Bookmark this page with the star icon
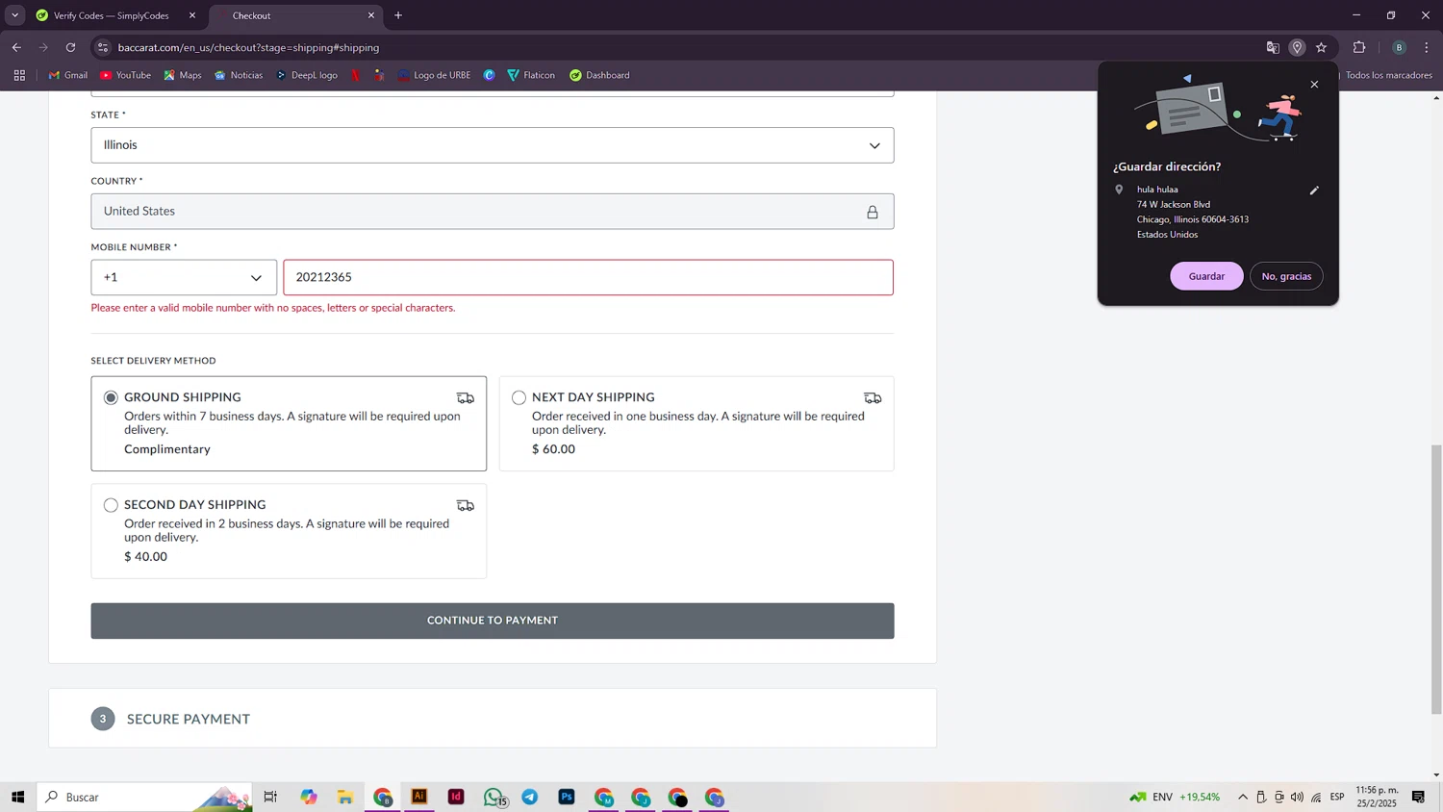The width and height of the screenshot is (1443, 812). tap(1322, 47)
